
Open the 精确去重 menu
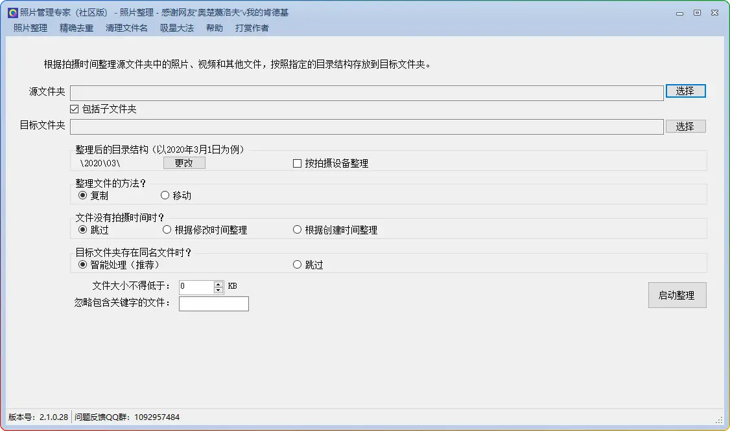click(77, 28)
